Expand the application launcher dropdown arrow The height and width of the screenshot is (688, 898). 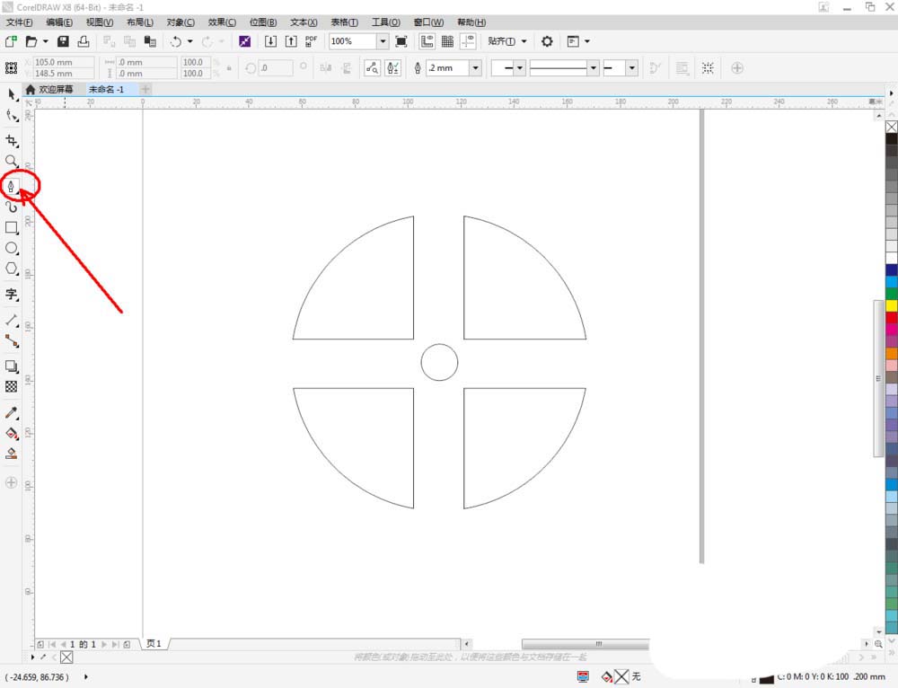click(x=587, y=41)
